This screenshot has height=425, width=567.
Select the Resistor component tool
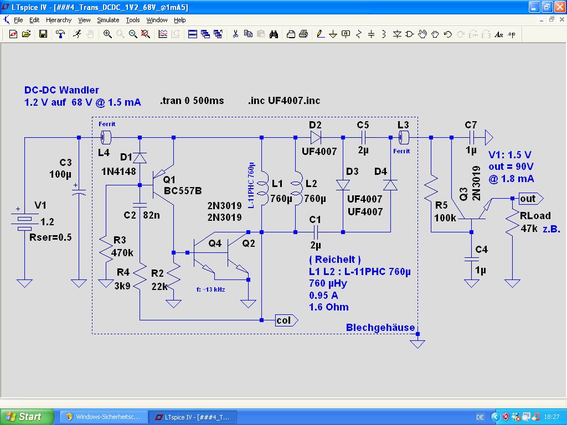pyautogui.click(x=359, y=34)
